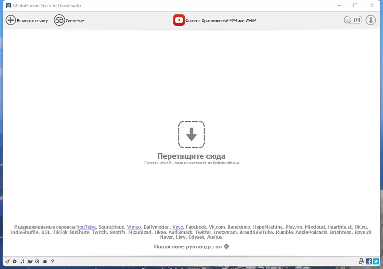Click the Soundcloud service name text
The image size is (383, 269).
click(112, 227)
